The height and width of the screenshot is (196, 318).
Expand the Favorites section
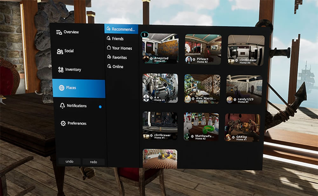(118, 58)
